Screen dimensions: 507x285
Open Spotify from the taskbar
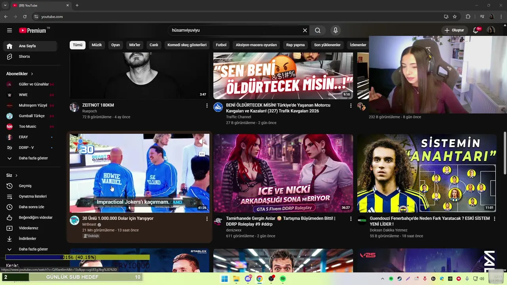click(x=283, y=279)
